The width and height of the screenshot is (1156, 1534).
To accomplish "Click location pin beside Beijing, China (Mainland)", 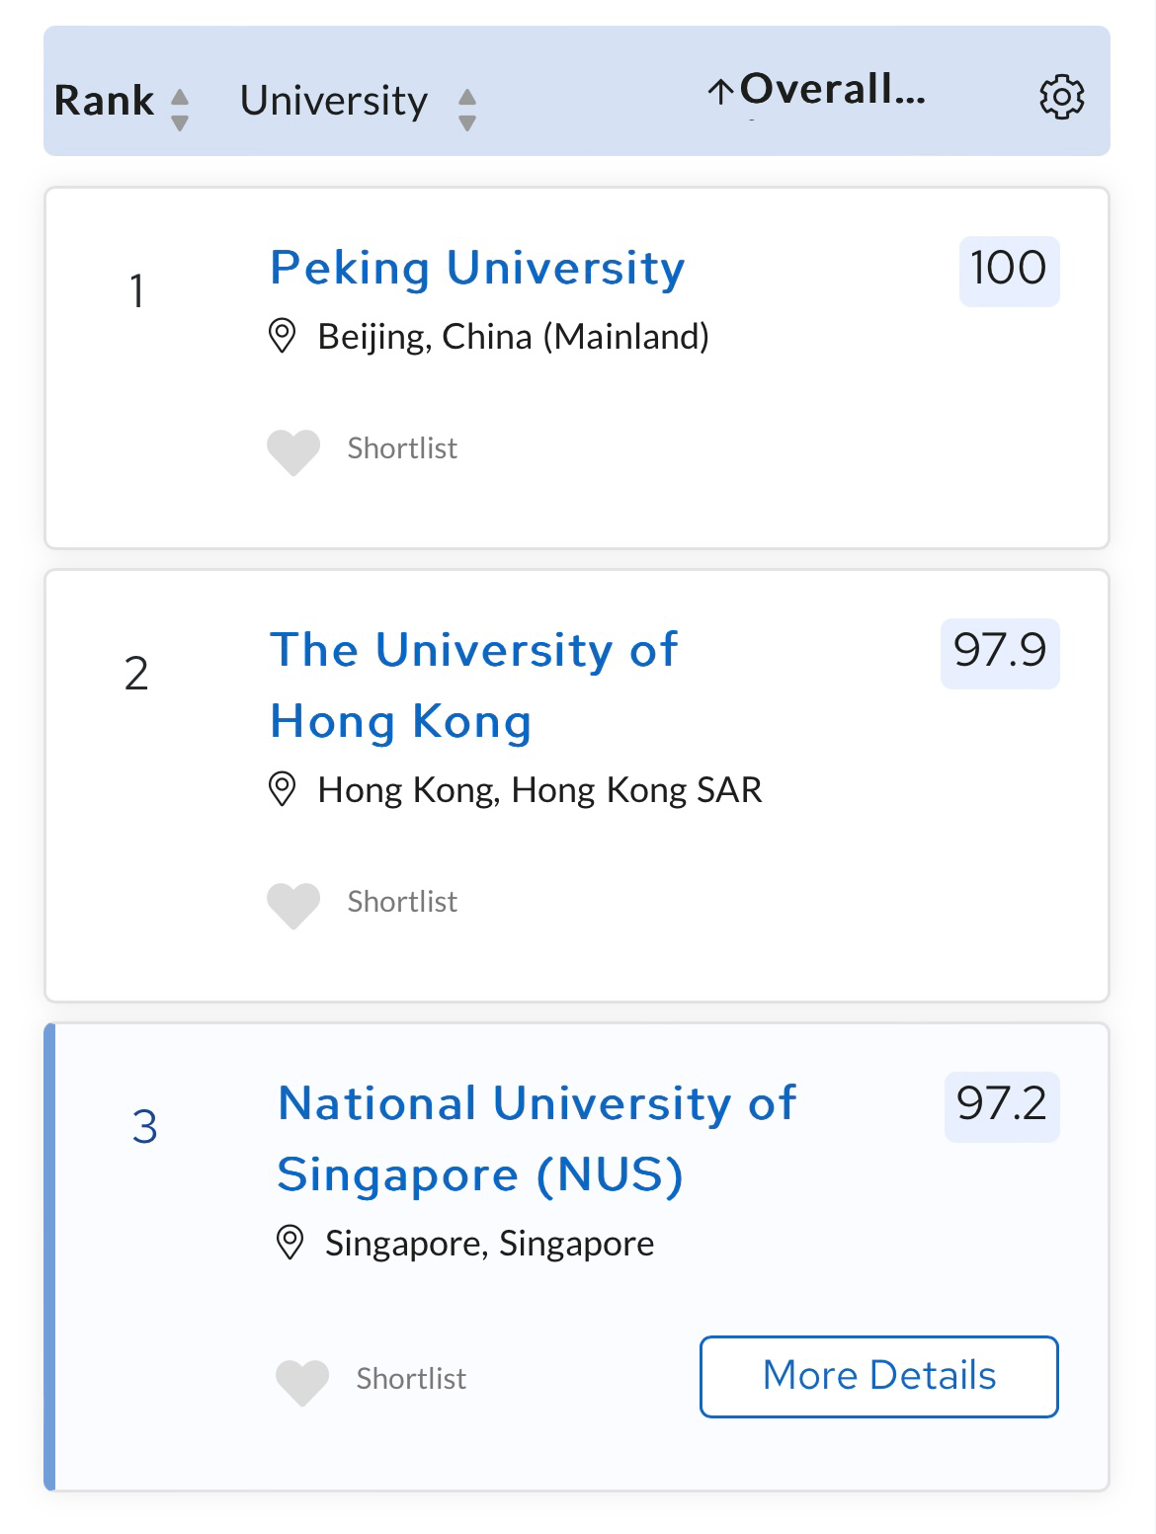I will click(x=283, y=336).
